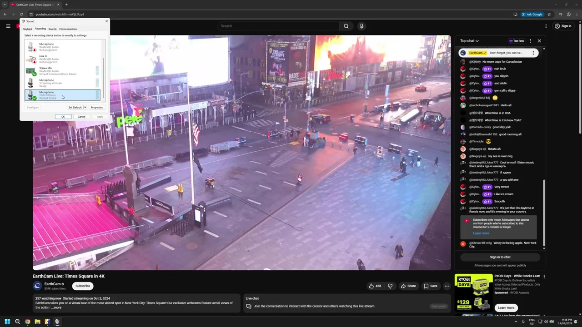Close the live chat panel
Viewport: 582px width, 327px height.
tap(539, 41)
